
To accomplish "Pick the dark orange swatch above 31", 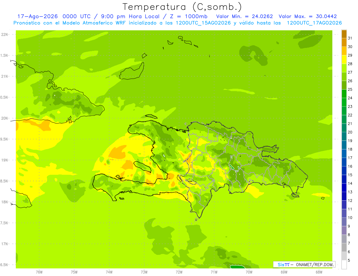I will 344,34.
